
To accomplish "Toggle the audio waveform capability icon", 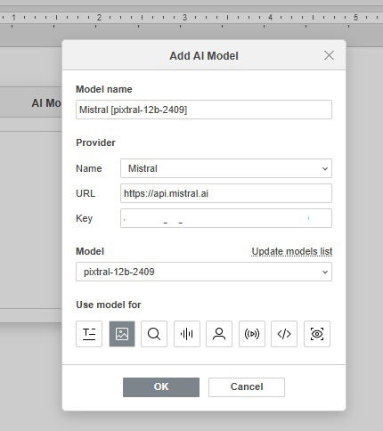I will 187,334.
